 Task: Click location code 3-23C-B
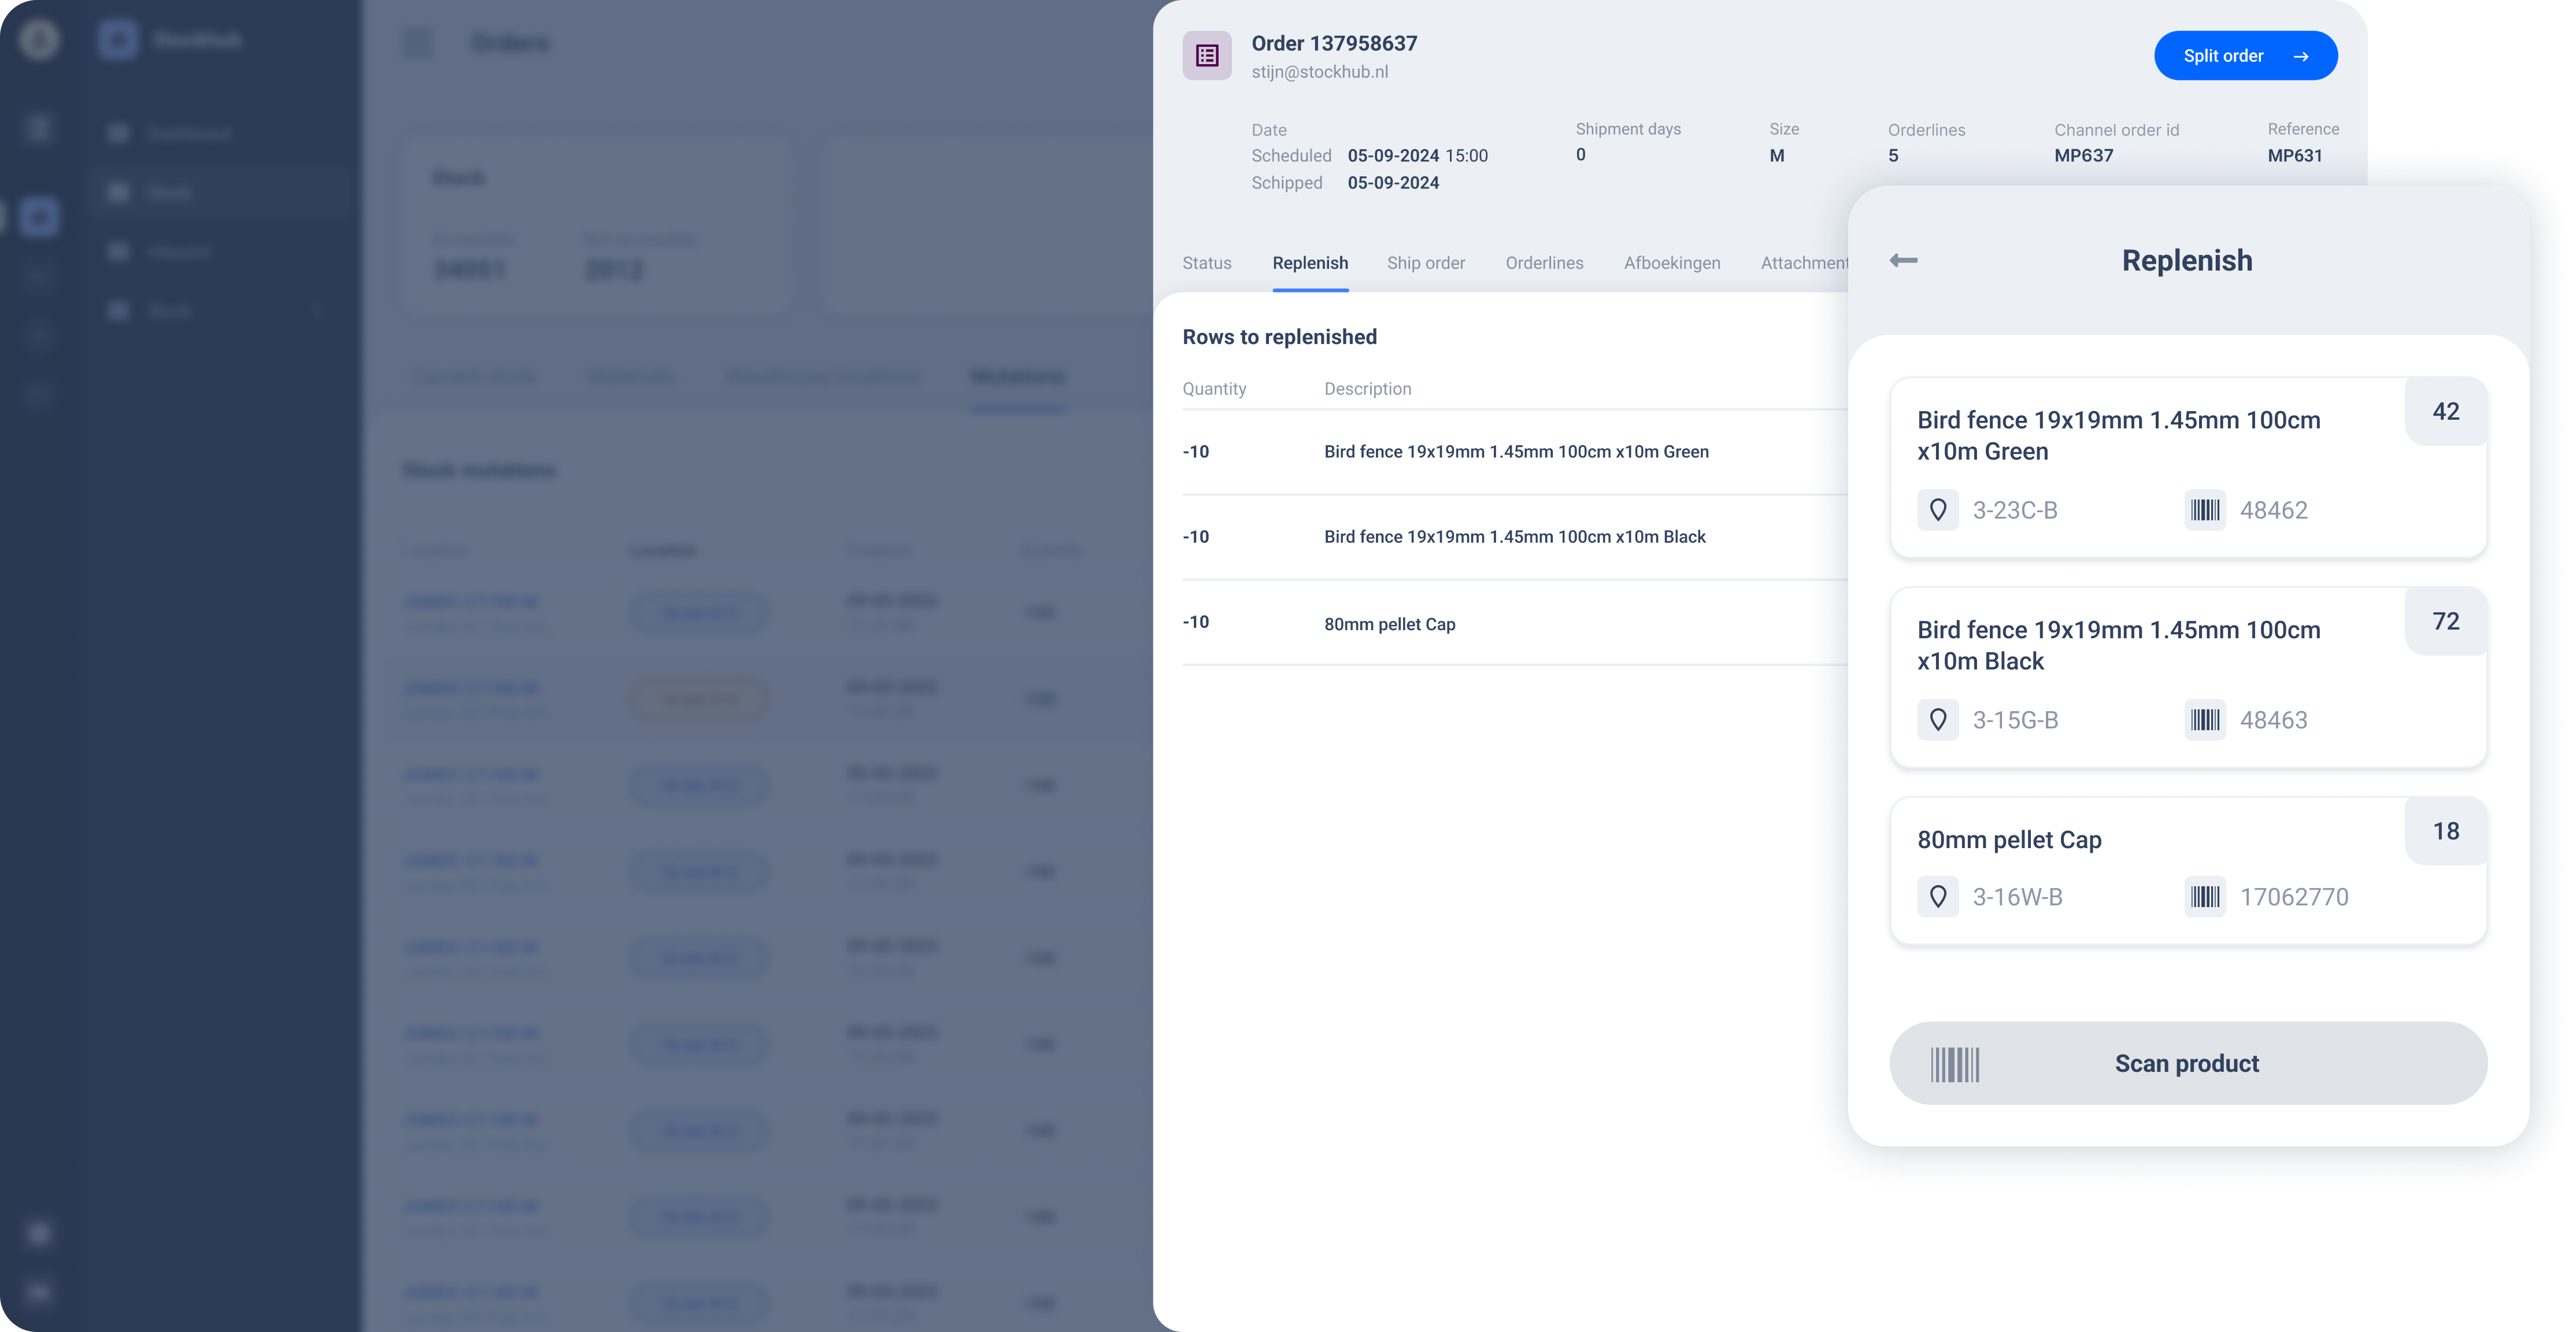point(2014,510)
